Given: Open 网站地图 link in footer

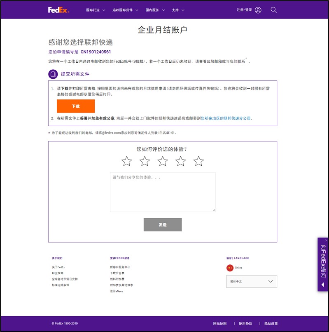Looking at the screenshot, I should point(220,323).
